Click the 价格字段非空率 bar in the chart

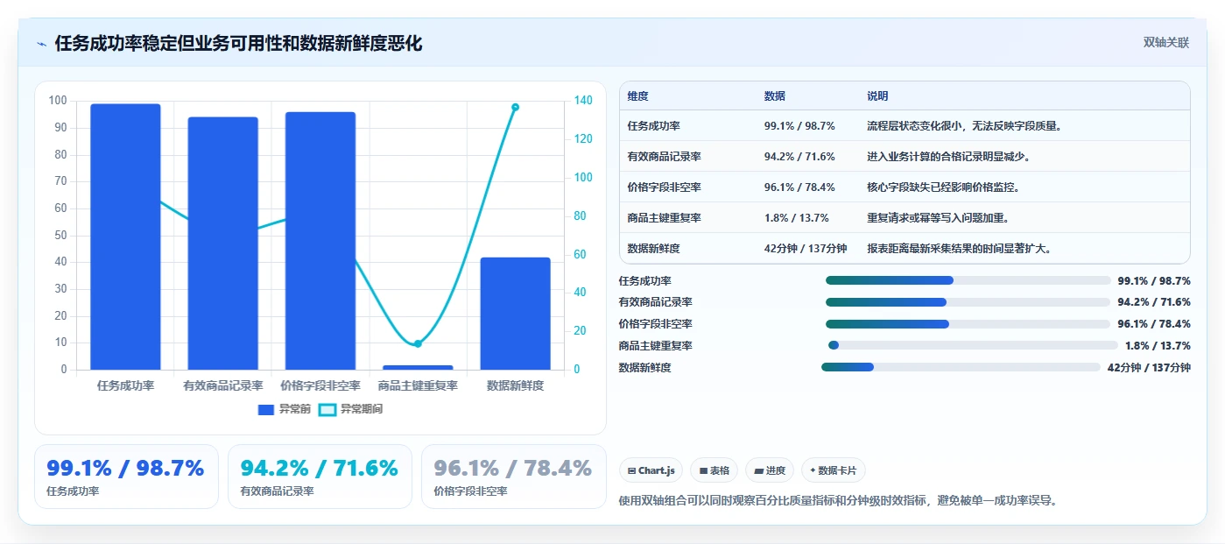click(320, 241)
